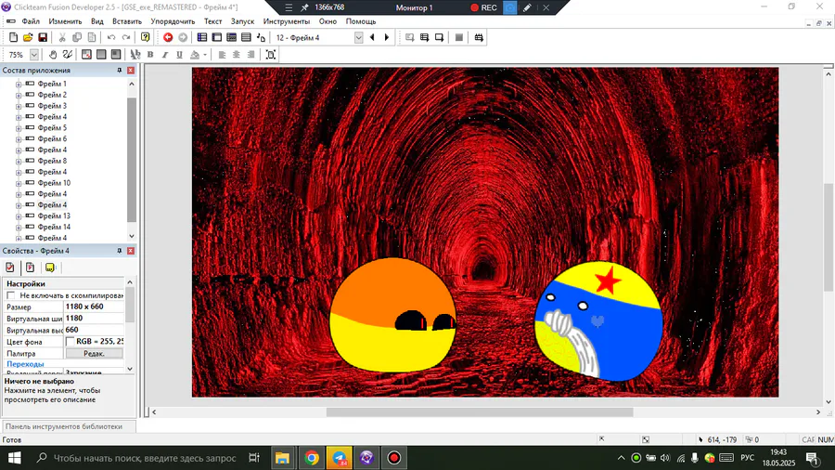
Task: Select the hand pan tool
Action: (53, 55)
